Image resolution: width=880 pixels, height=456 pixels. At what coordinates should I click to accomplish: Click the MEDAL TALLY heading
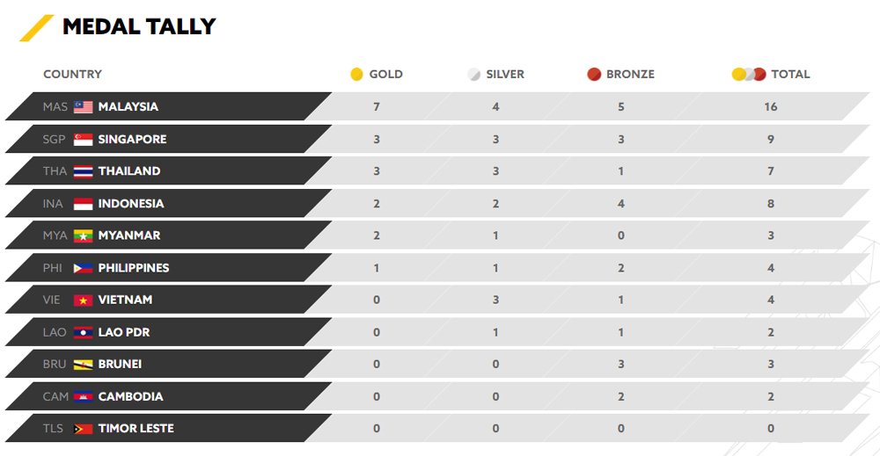139,27
